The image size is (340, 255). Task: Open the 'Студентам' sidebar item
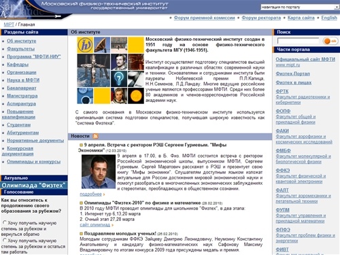(x=18, y=125)
